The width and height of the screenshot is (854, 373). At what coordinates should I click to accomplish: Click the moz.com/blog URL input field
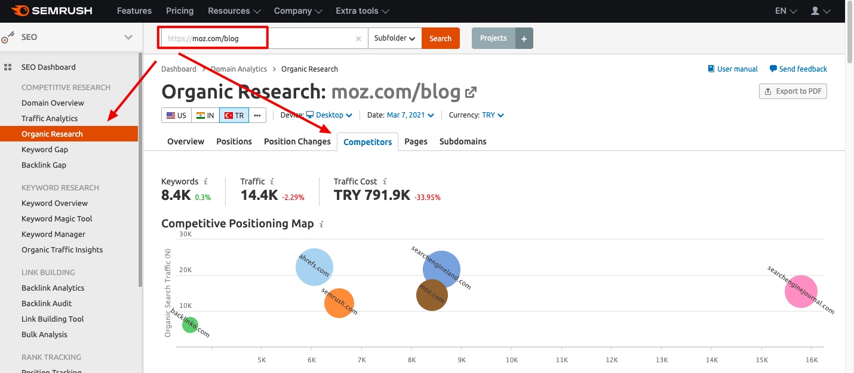click(263, 38)
